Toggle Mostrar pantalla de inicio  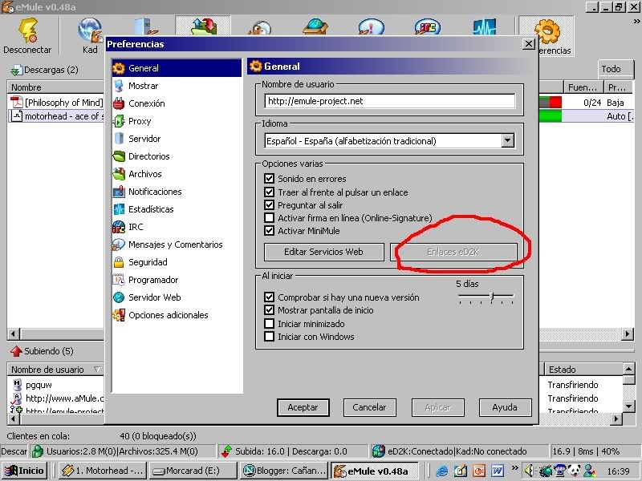coord(269,310)
